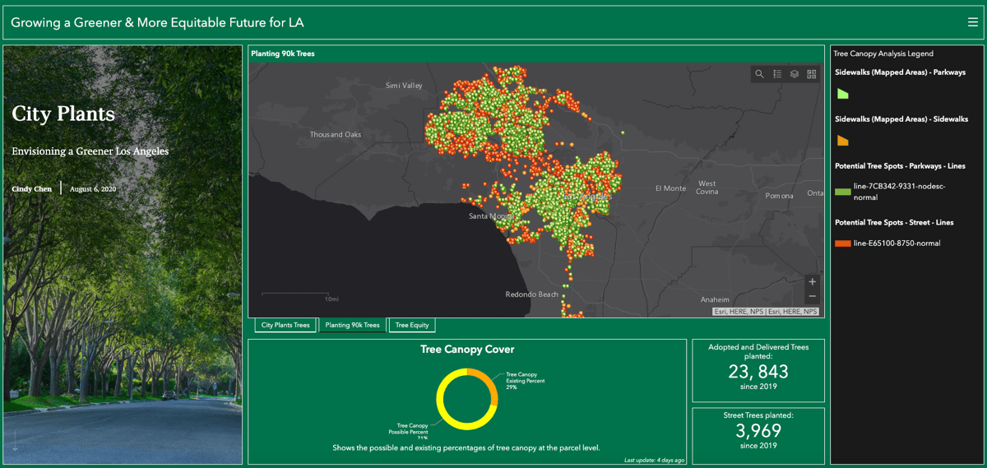
Task: Zoom in on the map
Action: tap(812, 281)
